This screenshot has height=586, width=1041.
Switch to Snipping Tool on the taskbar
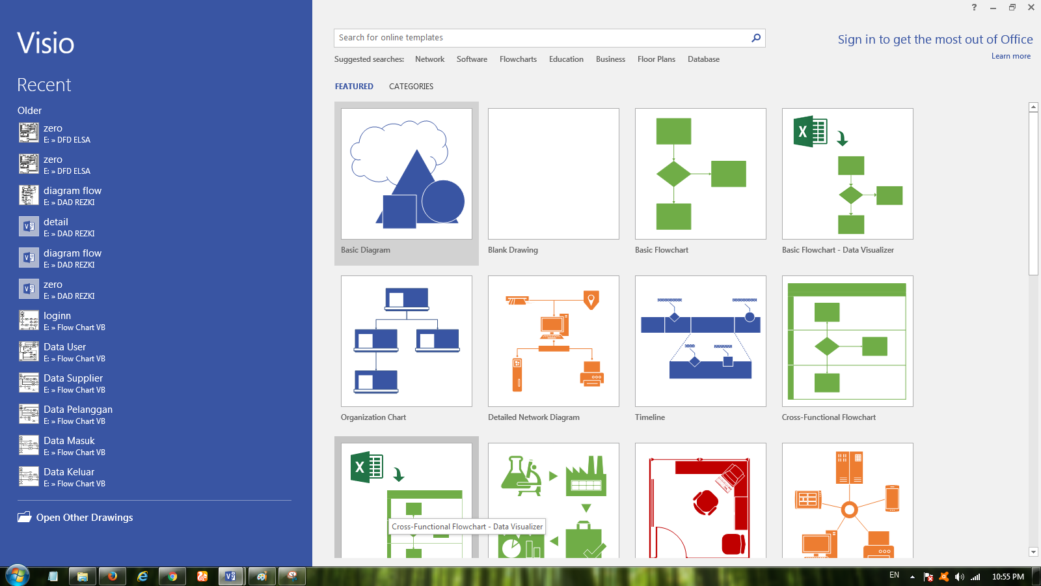[292, 576]
